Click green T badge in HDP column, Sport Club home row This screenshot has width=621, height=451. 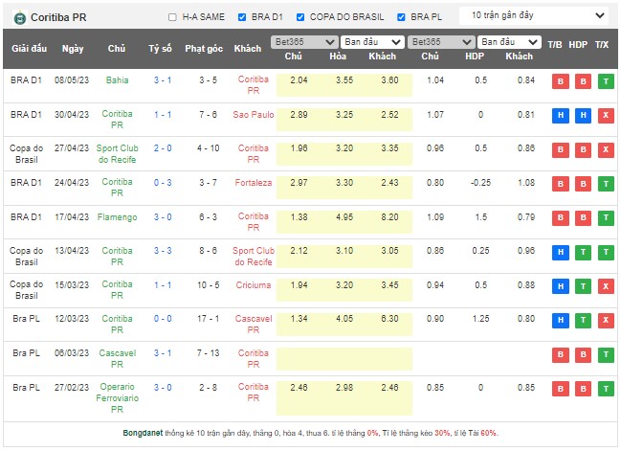coord(582,251)
